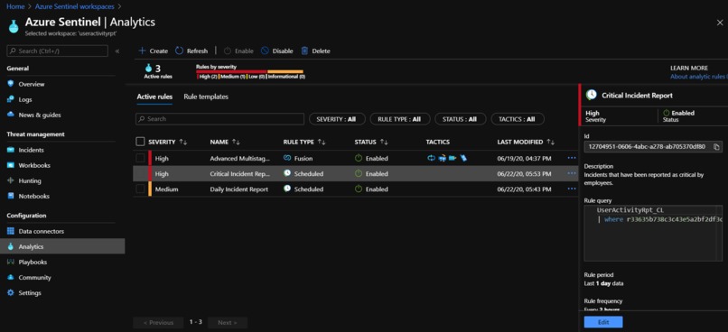Open the Community page
Image resolution: width=728 pixels, height=332 pixels.
point(35,277)
